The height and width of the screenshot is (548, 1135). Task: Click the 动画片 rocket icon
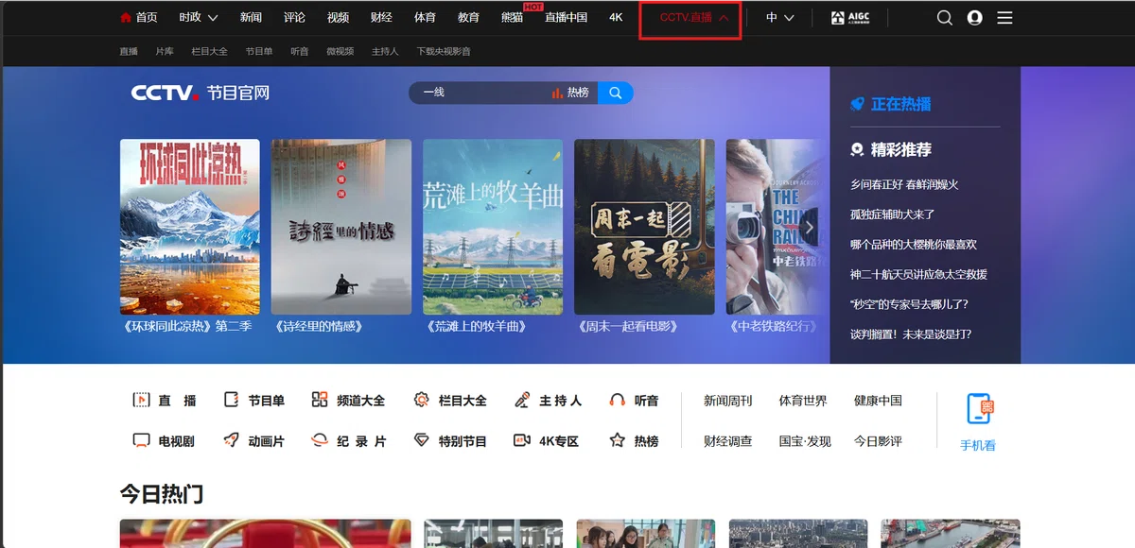pos(231,440)
